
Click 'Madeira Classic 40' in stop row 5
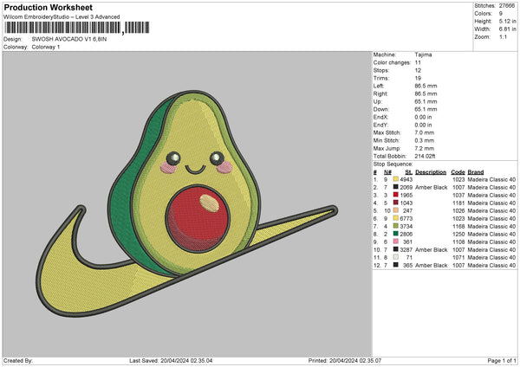(x=491, y=210)
